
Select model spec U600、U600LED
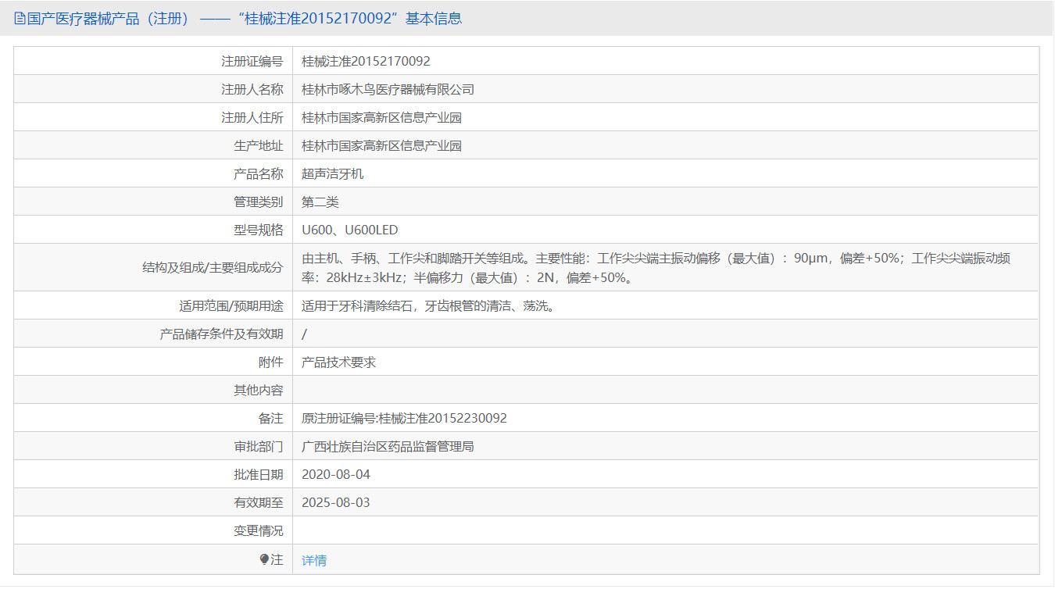[349, 230]
